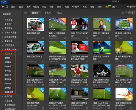Expand the 超级足球频道 tree arrow
This screenshot has height=110, width=136.
point(3,37)
